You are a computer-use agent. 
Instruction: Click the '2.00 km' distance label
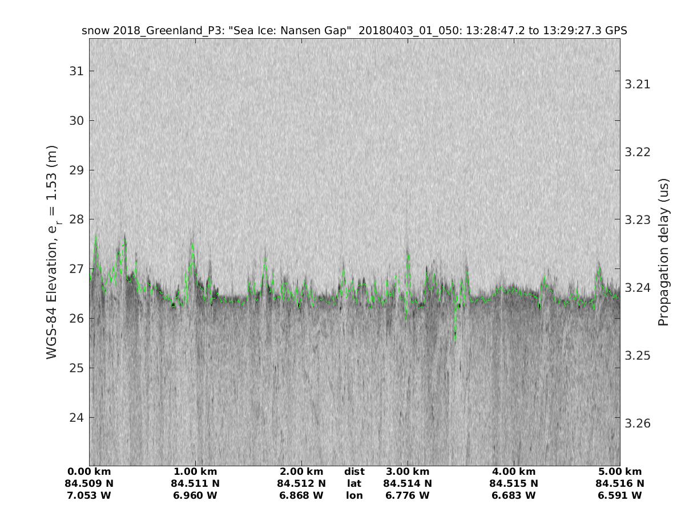click(x=301, y=472)
